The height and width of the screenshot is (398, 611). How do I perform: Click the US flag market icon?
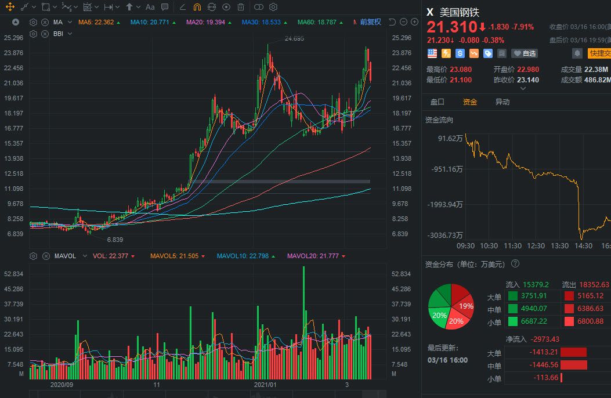pyautogui.click(x=432, y=53)
